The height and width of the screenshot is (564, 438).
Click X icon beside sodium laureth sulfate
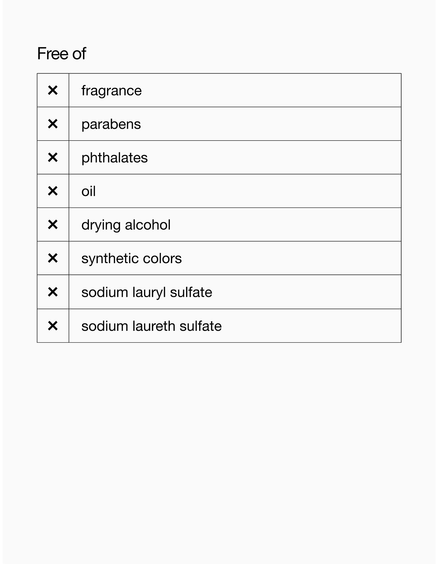click(x=53, y=326)
